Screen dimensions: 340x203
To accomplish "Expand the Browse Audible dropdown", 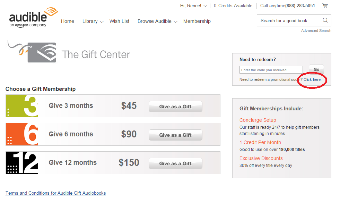I will pyautogui.click(x=157, y=21).
